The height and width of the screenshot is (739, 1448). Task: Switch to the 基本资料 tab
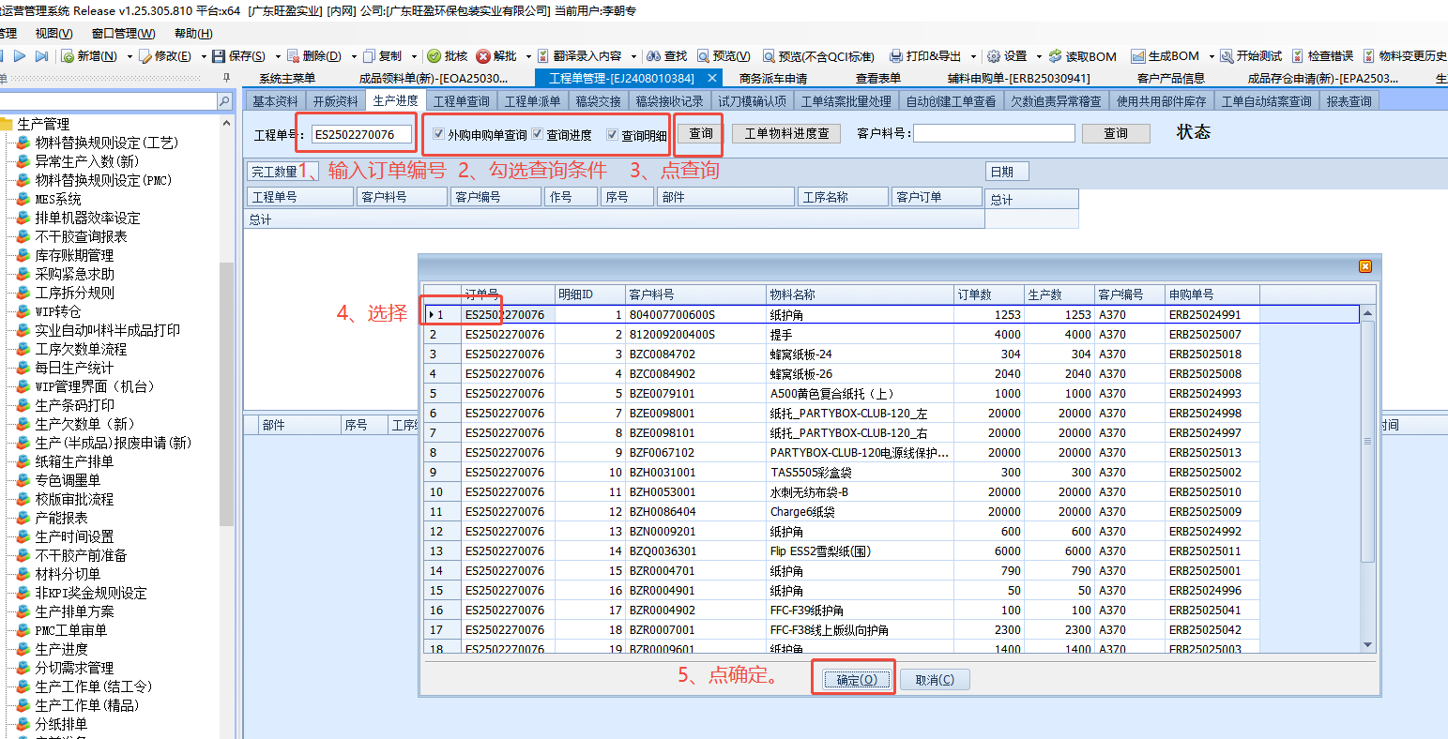[275, 101]
